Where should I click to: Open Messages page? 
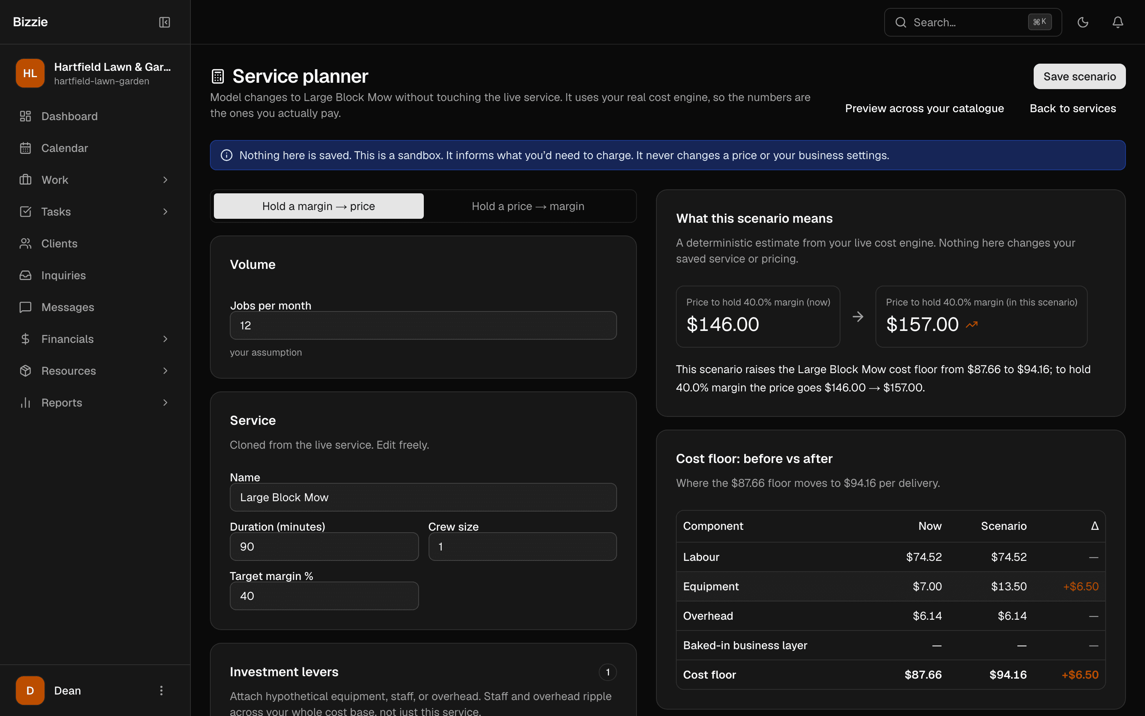point(95,307)
